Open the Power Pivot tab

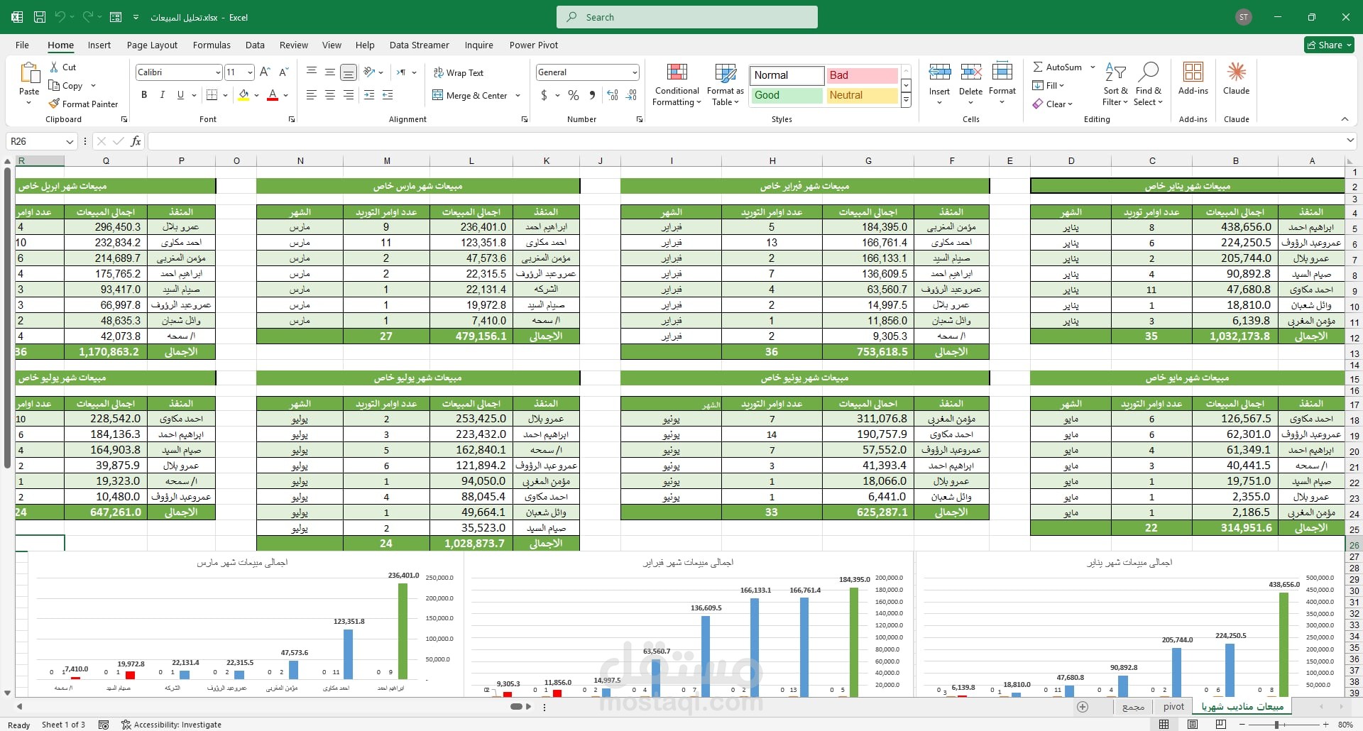click(534, 45)
